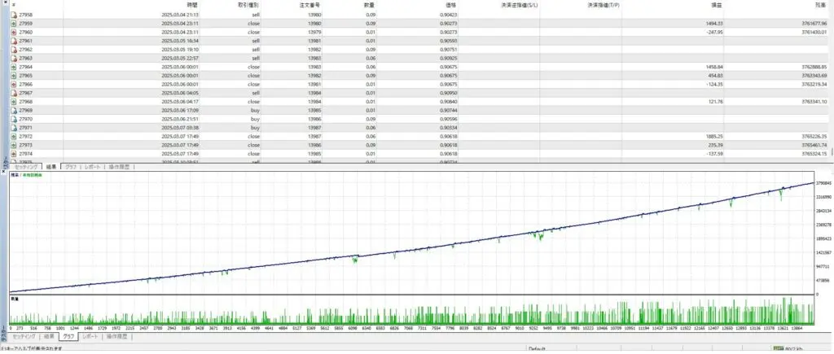This screenshot has width=834, height=354.
Task: Select the グラフ tab below the volume chart
Action: click(68, 337)
